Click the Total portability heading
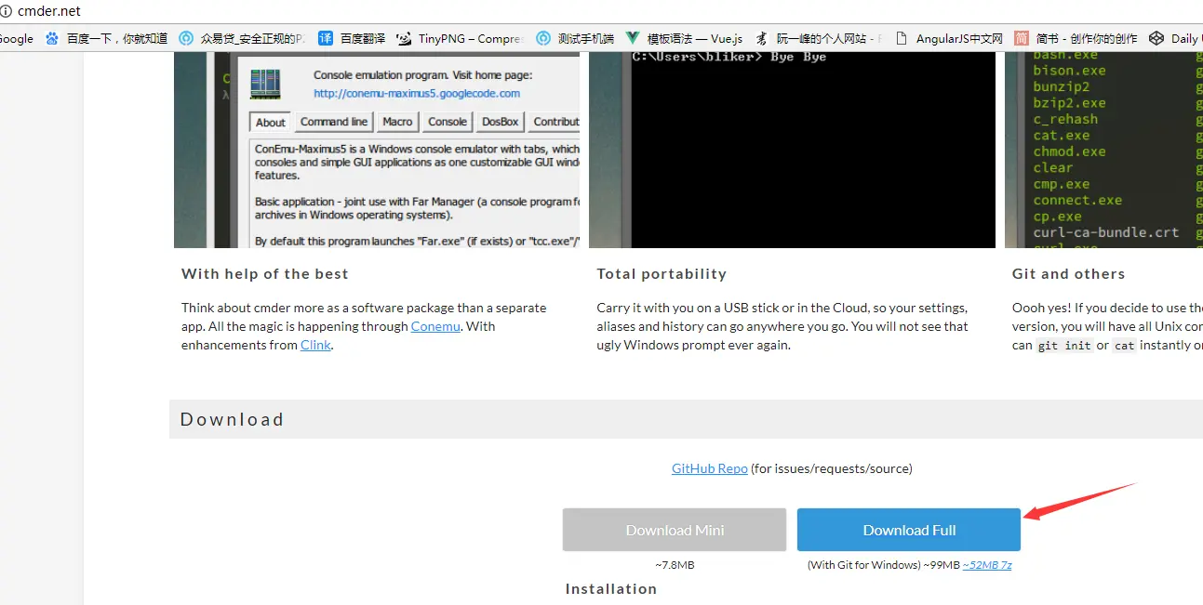 [x=662, y=273]
